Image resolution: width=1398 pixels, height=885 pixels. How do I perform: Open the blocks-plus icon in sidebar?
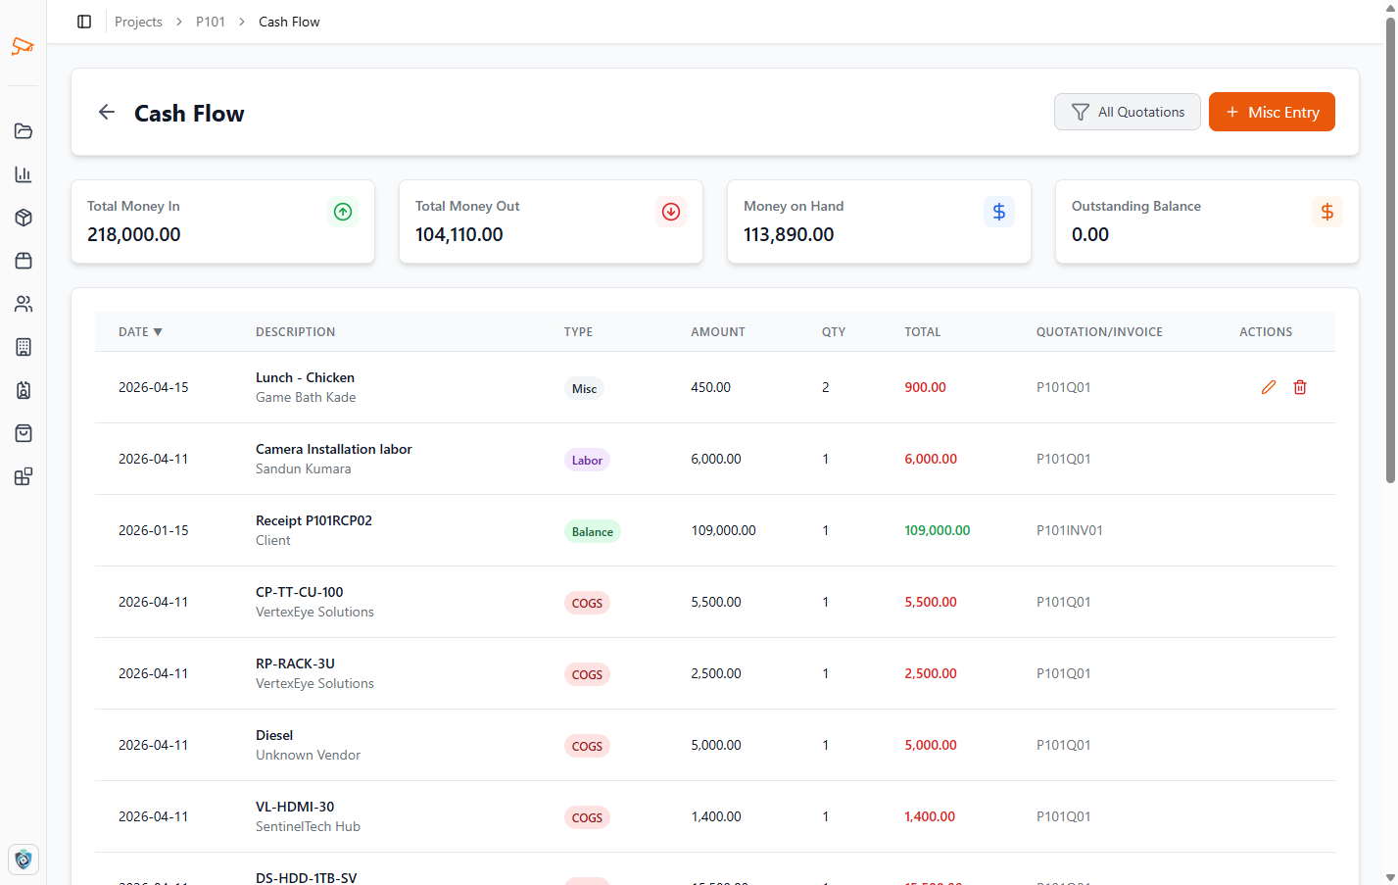click(24, 476)
